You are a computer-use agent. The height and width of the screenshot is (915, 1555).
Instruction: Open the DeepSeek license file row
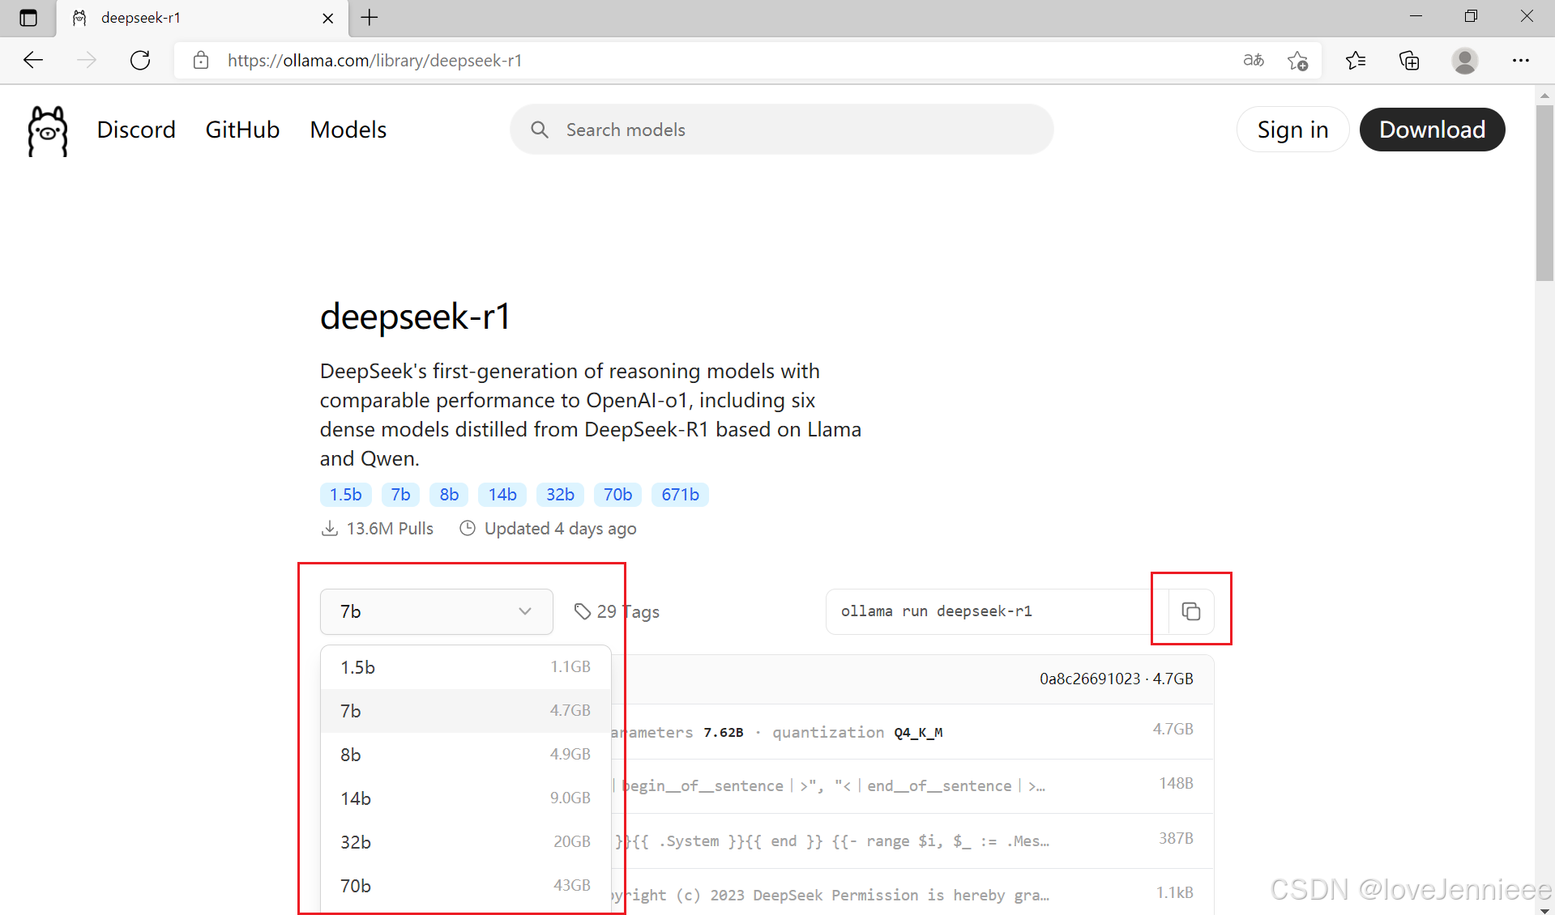pyautogui.click(x=912, y=892)
